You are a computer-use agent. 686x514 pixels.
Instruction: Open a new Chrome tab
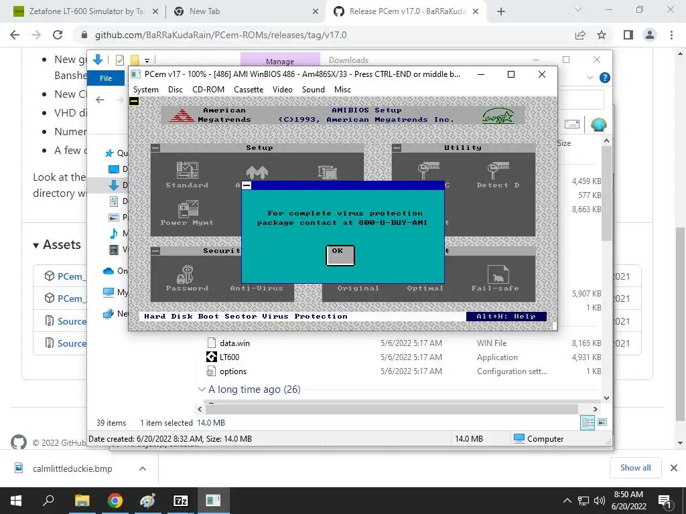[x=501, y=11]
